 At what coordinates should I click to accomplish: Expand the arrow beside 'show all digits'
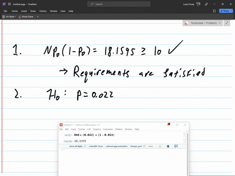point(85,146)
